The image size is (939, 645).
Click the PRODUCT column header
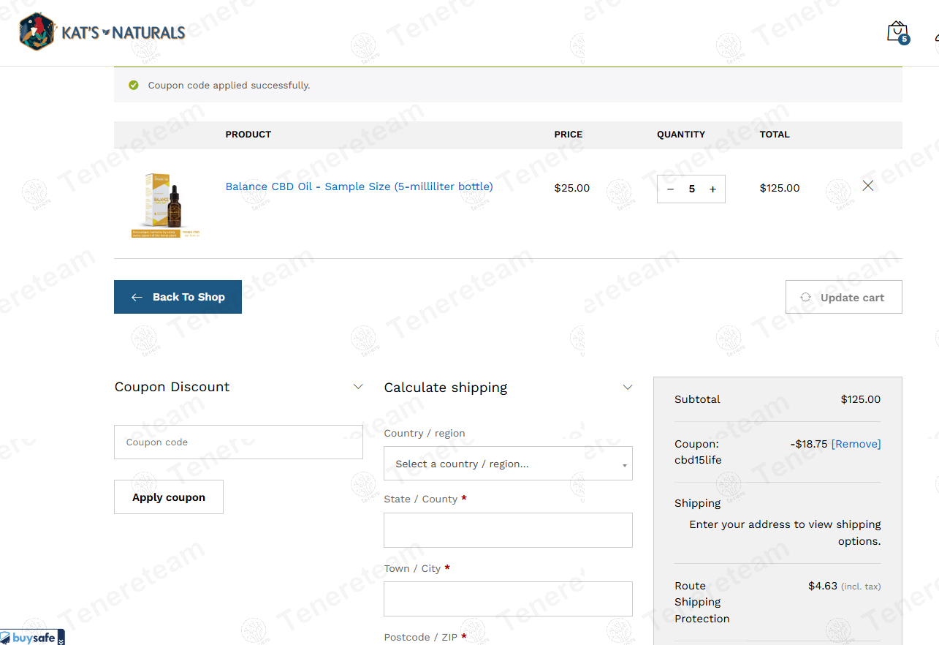pyautogui.click(x=248, y=135)
